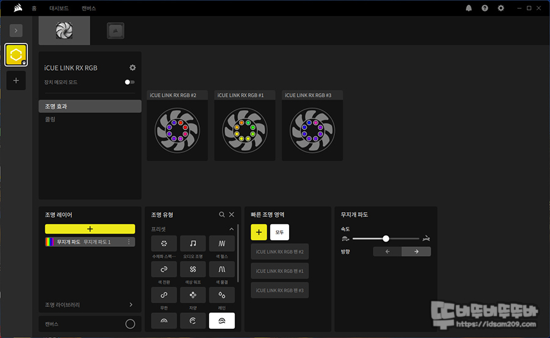Screen dimensions: 550x338
Task: Select the dark rainbow arc preset in bottom row
Action: point(164,321)
